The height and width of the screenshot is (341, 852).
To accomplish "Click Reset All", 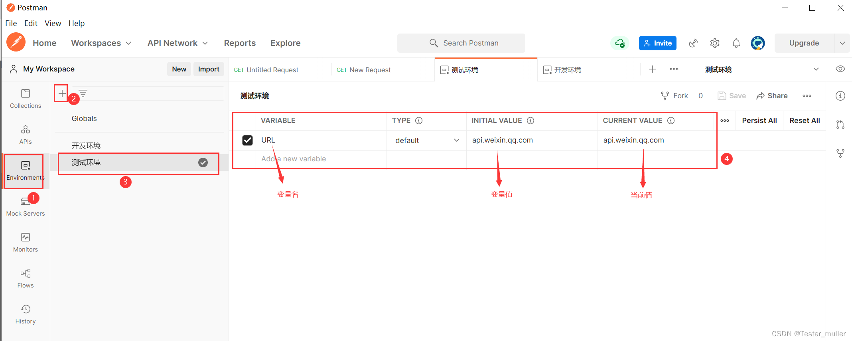I will click(x=805, y=121).
